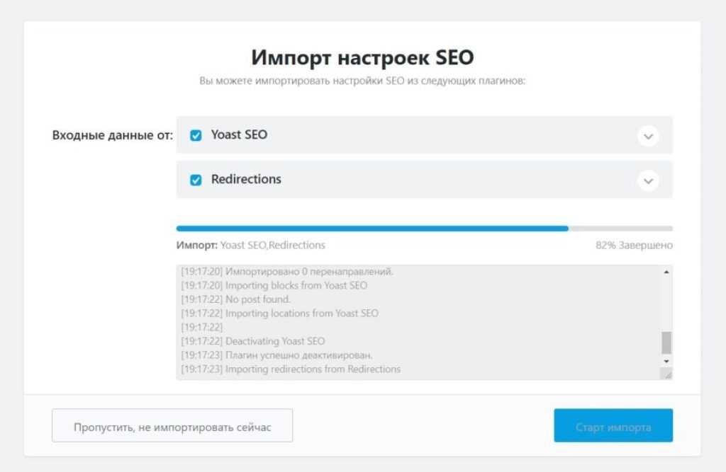Click the Старт импорта button

[x=613, y=425]
